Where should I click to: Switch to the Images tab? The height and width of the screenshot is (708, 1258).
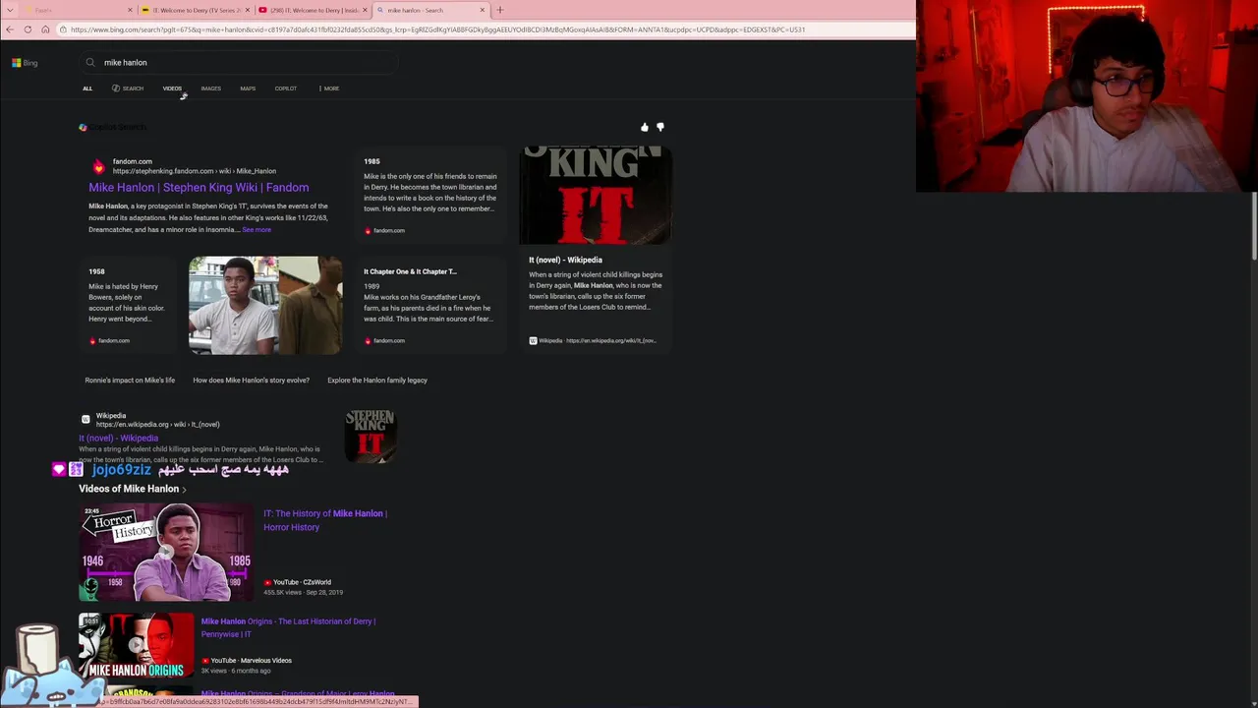(211, 88)
